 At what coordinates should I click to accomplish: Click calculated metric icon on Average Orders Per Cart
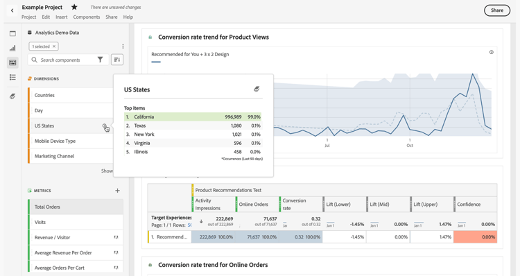pyautogui.click(x=116, y=268)
